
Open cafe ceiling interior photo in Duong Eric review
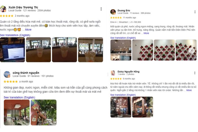click(x=121, y=50)
